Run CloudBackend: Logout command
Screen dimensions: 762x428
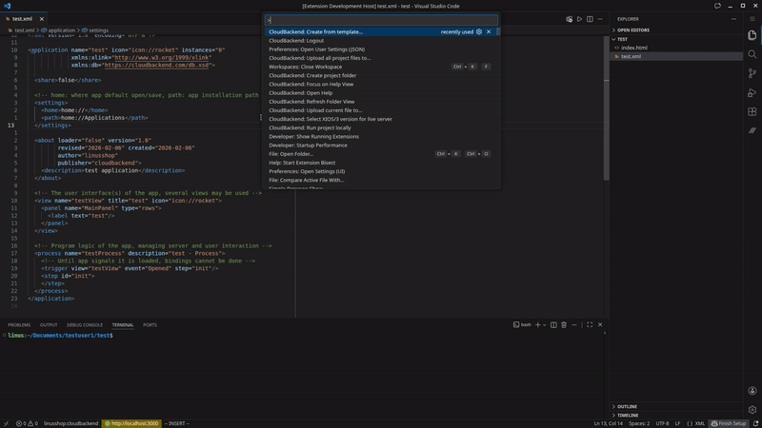[x=381, y=40]
